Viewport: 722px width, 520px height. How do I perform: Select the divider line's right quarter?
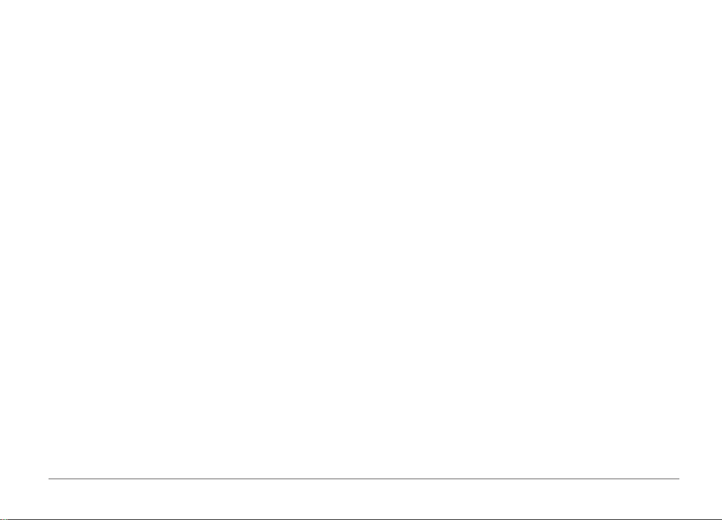pyautogui.click(x=521, y=479)
